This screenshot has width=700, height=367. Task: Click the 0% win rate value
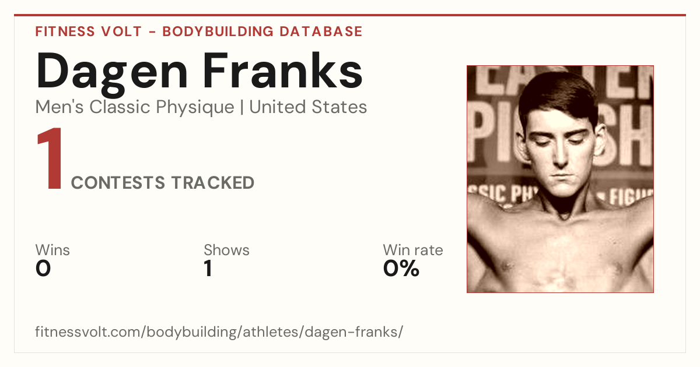pos(401,269)
